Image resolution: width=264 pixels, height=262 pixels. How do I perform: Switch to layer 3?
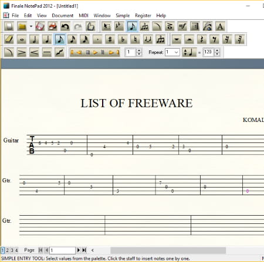12,250
